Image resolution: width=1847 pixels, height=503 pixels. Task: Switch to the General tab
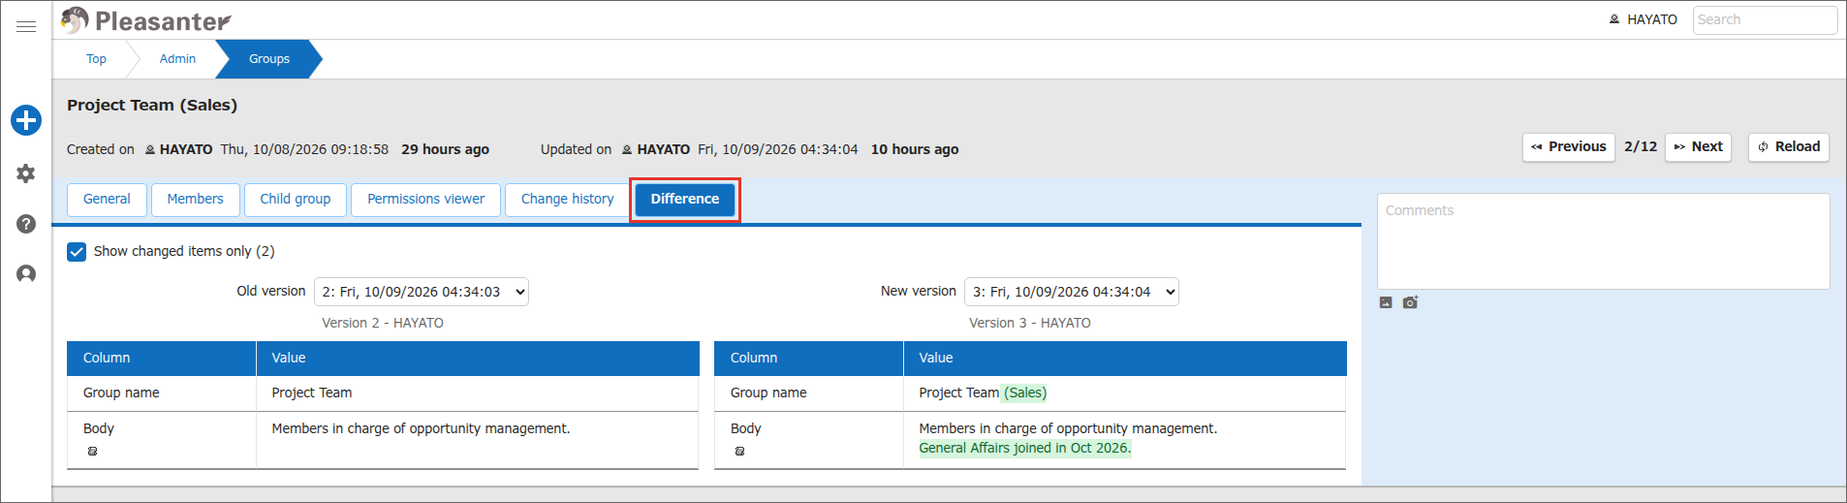click(107, 200)
